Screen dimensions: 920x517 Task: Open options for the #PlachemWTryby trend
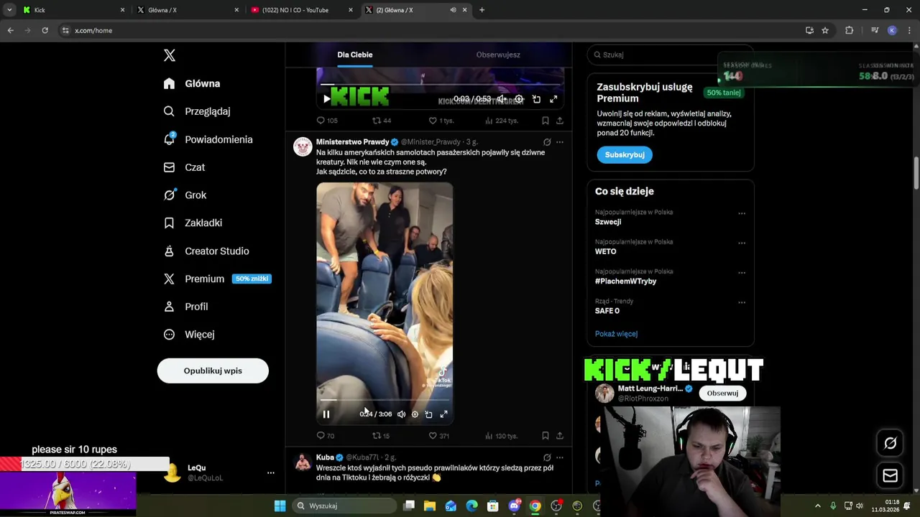pos(742,273)
